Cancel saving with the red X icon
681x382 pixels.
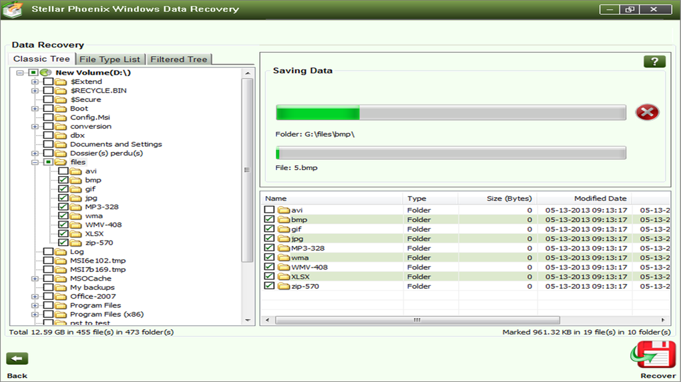[647, 112]
